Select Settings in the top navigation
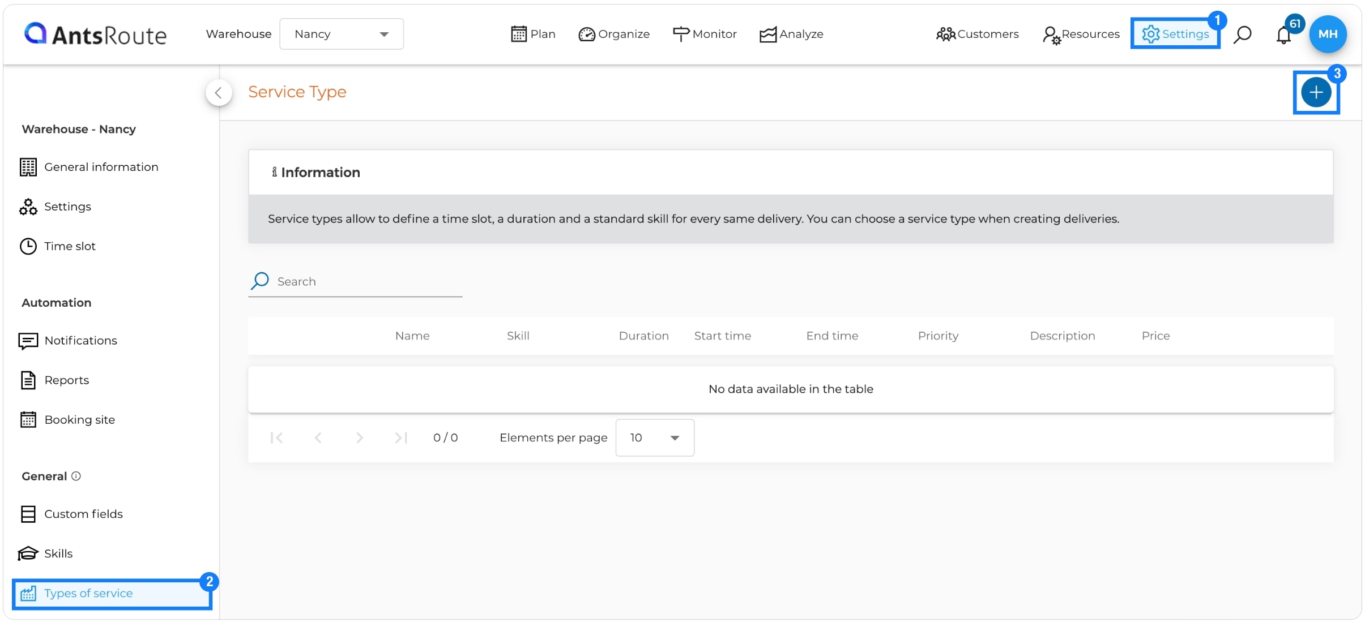 1175,34
